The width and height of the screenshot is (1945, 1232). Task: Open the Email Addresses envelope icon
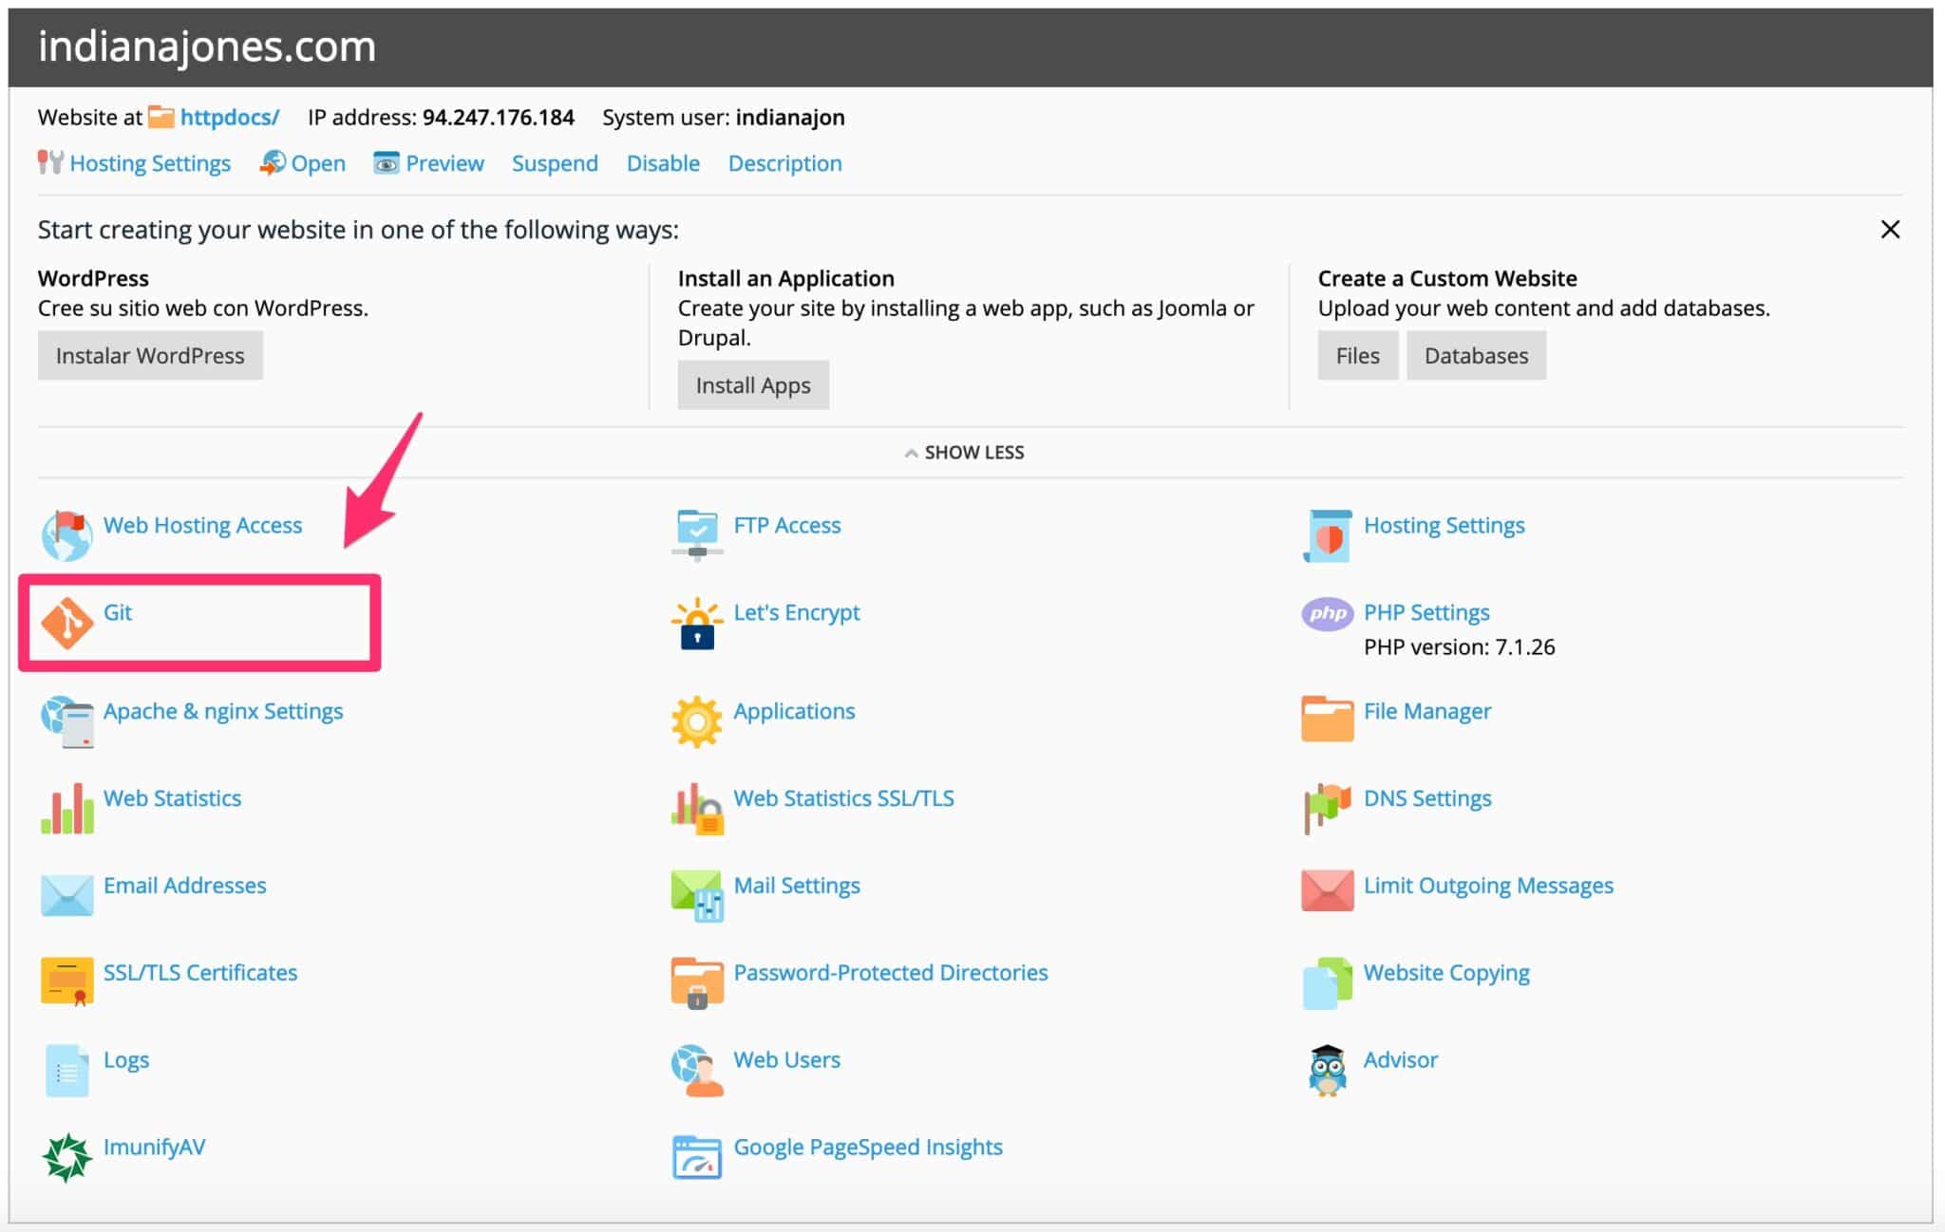pos(66,894)
